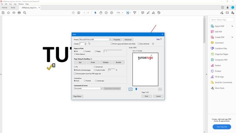Viewport: 236px width, 133px height.
Task: Switch to the Home tab
Action: click(x=4, y=7)
